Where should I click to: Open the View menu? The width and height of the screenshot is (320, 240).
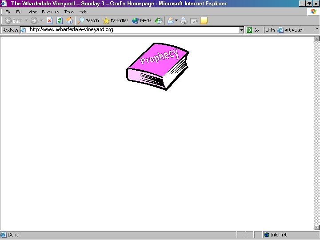(x=32, y=12)
